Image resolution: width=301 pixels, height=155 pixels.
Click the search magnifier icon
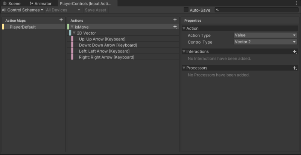[x=217, y=10]
